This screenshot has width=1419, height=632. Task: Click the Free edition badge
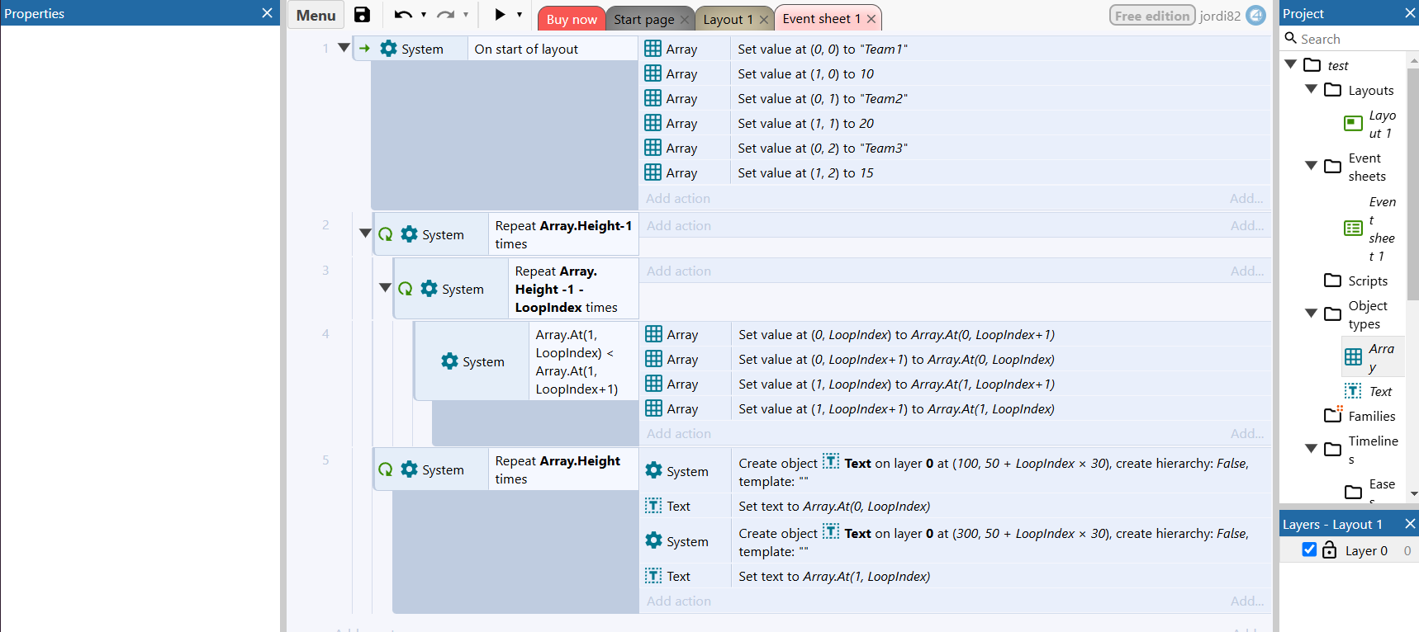[x=1152, y=16]
